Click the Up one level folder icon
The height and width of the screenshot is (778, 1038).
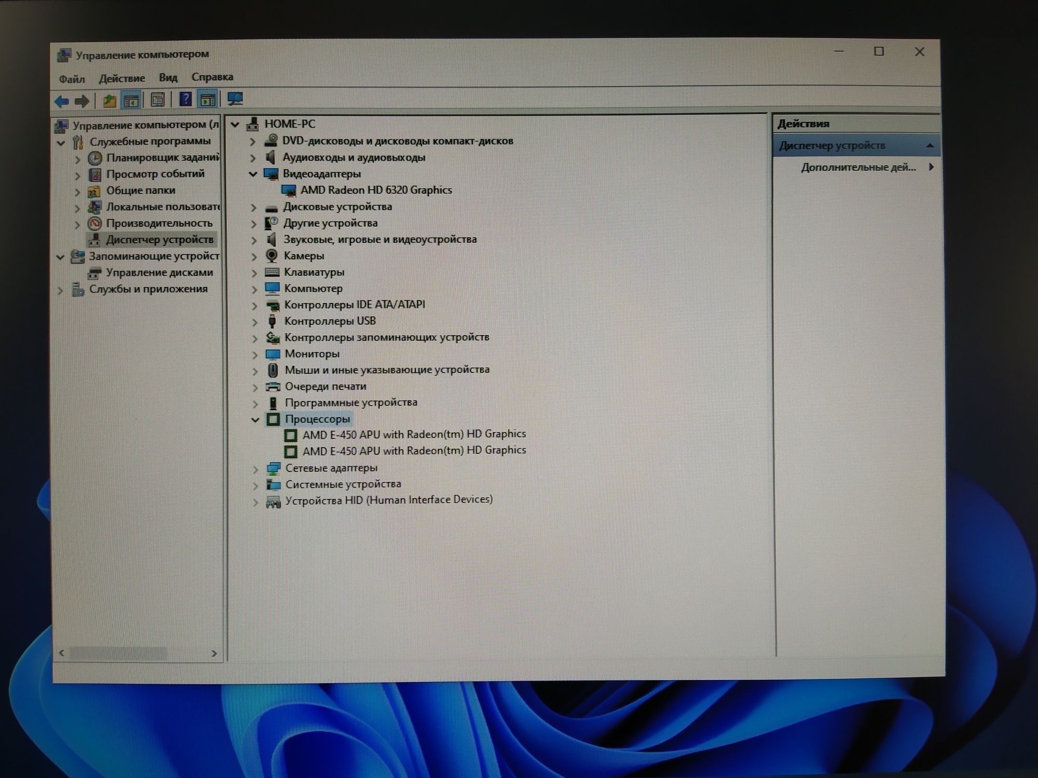pos(109,101)
